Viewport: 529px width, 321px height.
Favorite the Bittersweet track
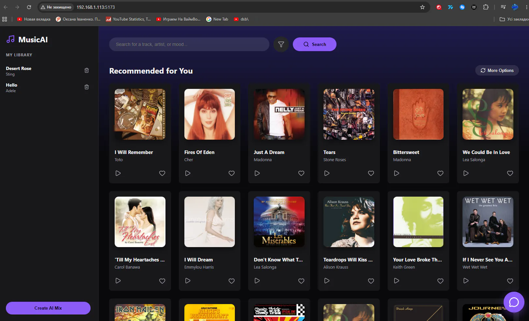pyautogui.click(x=440, y=173)
